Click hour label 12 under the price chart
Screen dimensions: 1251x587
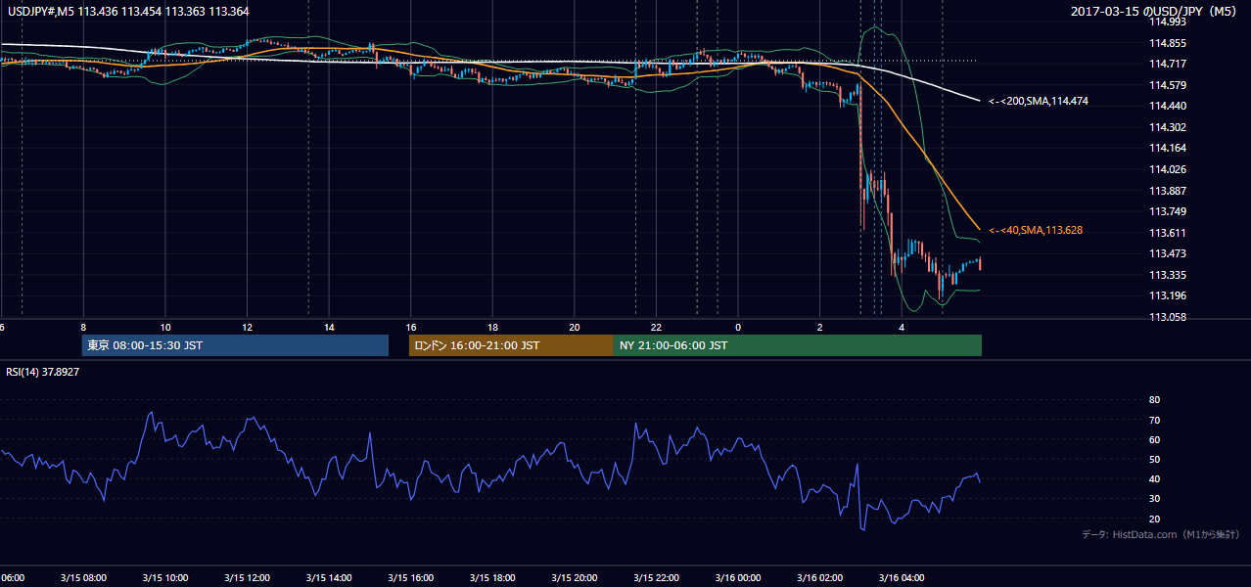tap(247, 327)
